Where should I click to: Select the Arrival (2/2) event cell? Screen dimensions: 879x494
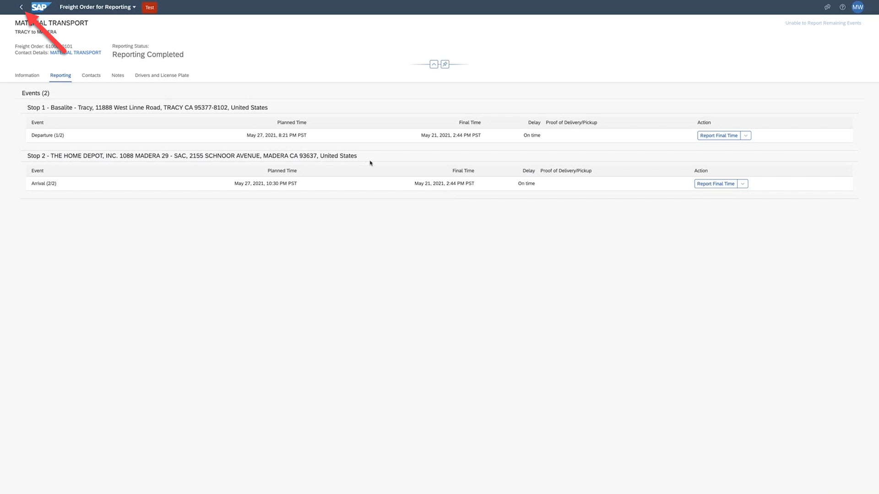point(44,183)
